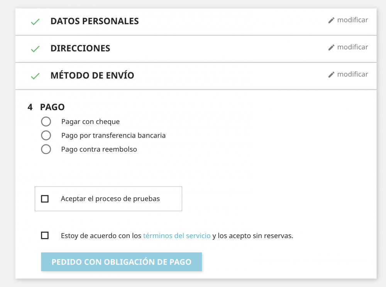Select the 'Pagar con cheque' payment option
This screenshot has height=287, width=386.
tap(46, 121)
